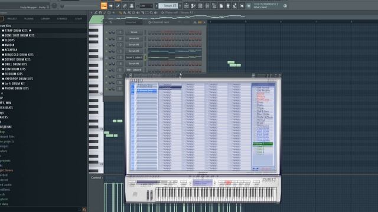This screenshot has height=212, width=378.
Task: Click the speaker playback icon in piano roll toolbar
Action: (x=155, y=12)
